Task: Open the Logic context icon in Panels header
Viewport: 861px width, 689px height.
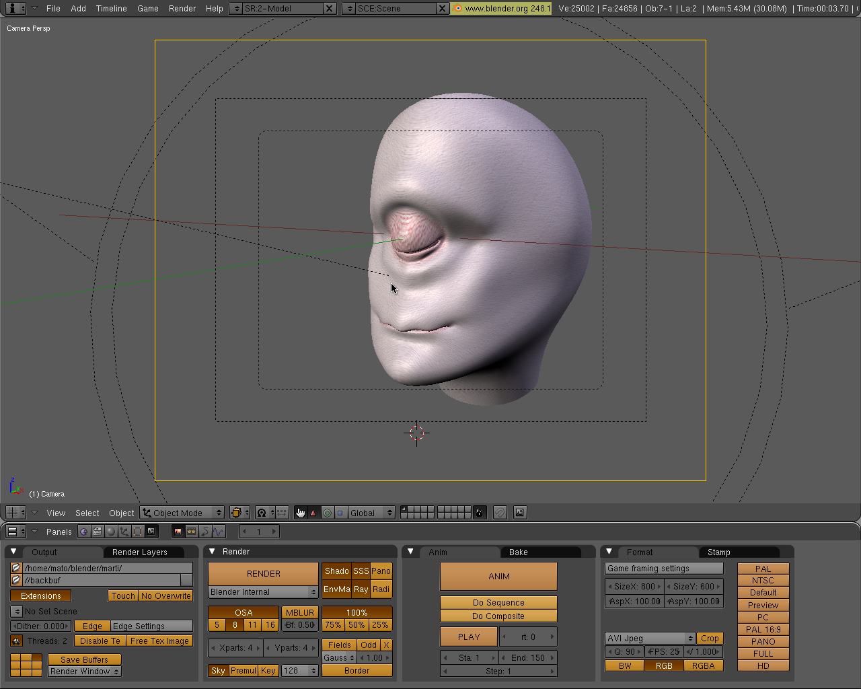Action: (84, 532)
